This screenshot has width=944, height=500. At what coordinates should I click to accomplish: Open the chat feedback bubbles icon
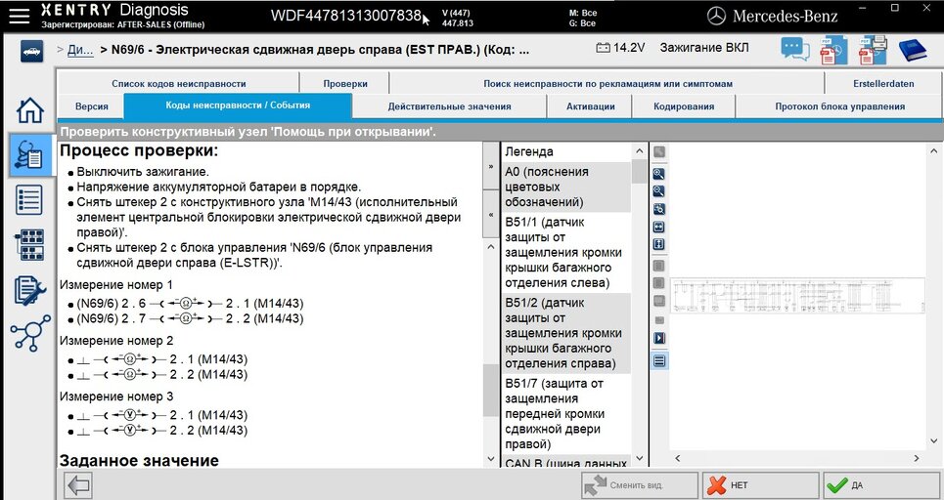[x=795, y=49]
